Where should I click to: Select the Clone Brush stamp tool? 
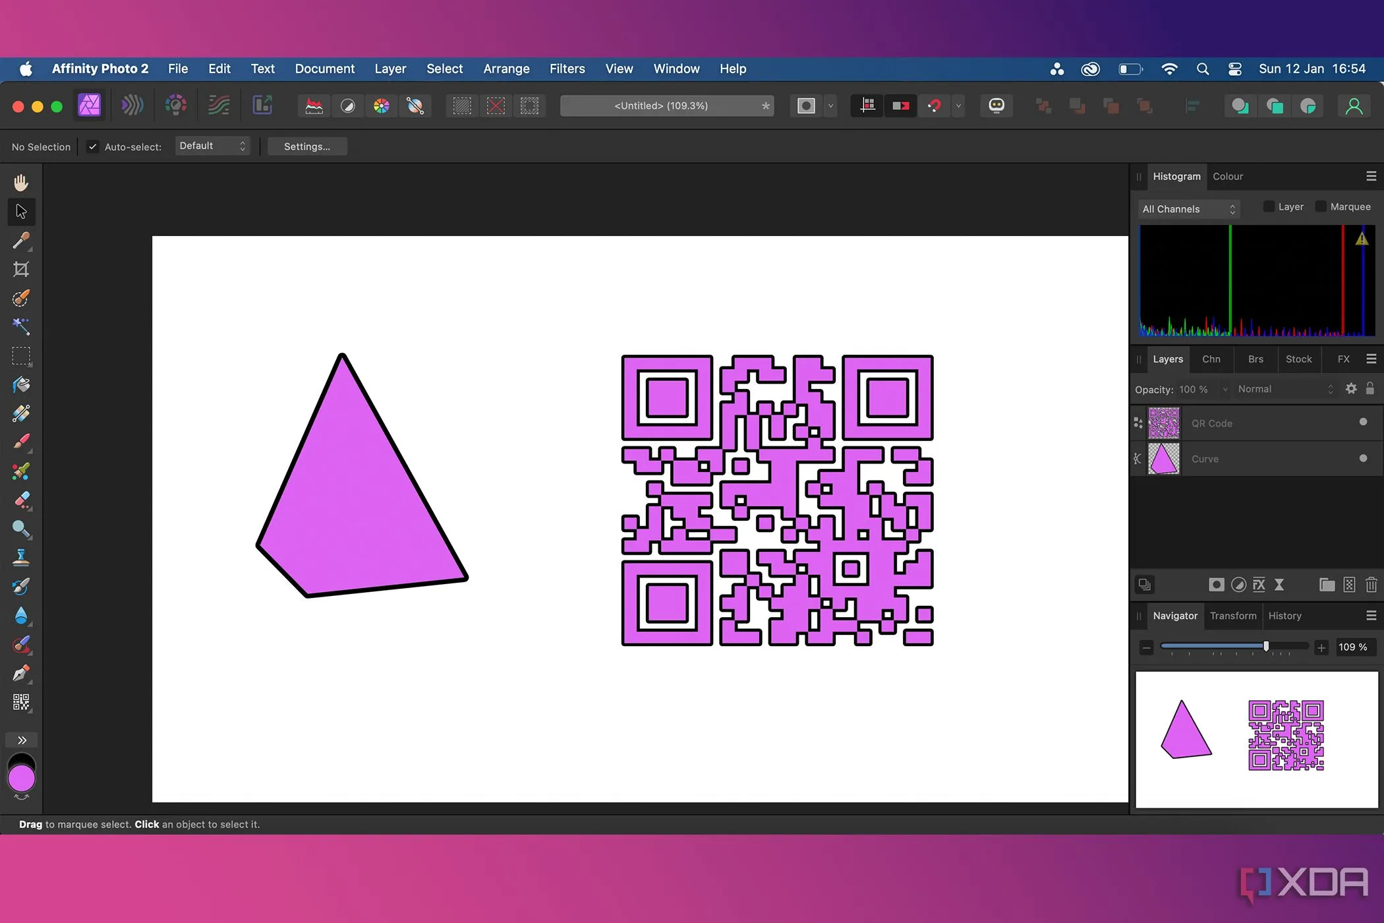[21, 558]
